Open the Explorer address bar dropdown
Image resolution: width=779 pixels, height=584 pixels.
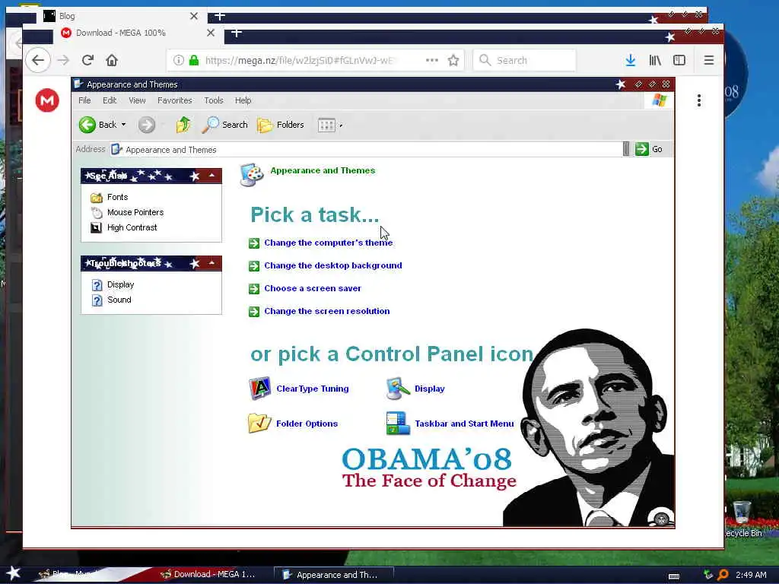626,149
